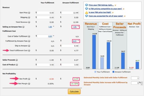The image size is (144, 96).
Task: Open Is FBA pricing competitive to your own link
Action: click(105, 9)
